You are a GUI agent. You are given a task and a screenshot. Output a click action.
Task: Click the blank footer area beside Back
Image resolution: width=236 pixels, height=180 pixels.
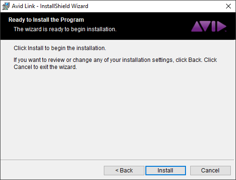(x=52, y=171)
